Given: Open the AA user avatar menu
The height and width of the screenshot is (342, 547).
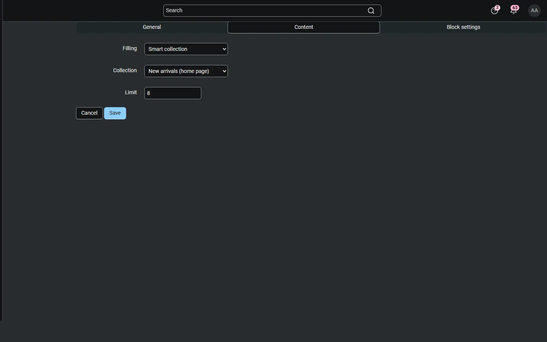Looking at the screenshot, I should click(x=535, y=11).
